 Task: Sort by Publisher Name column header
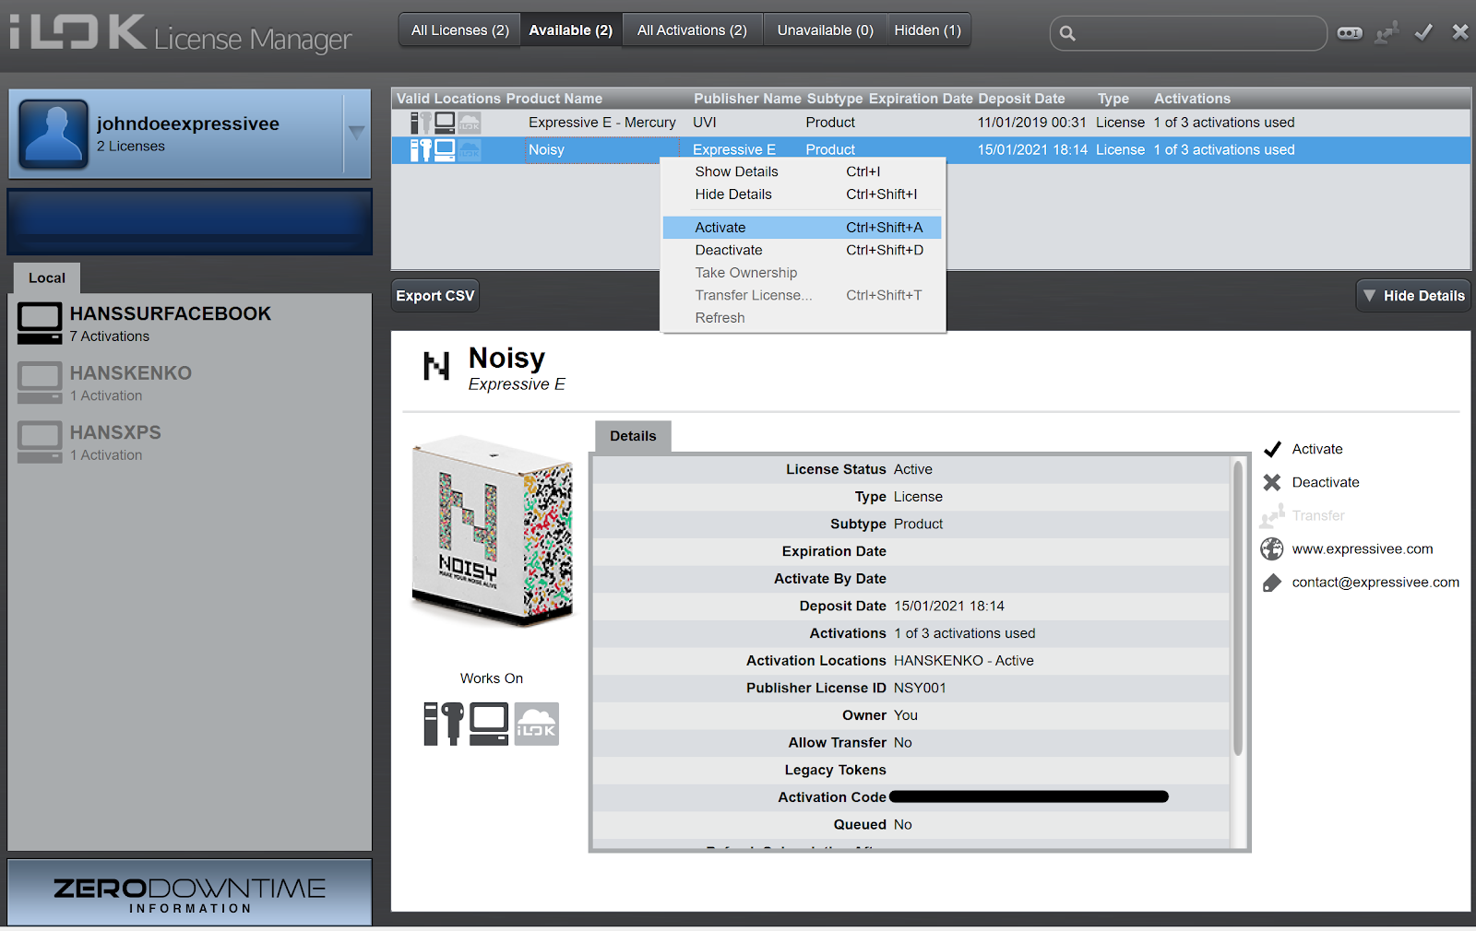tap(747, 99)
